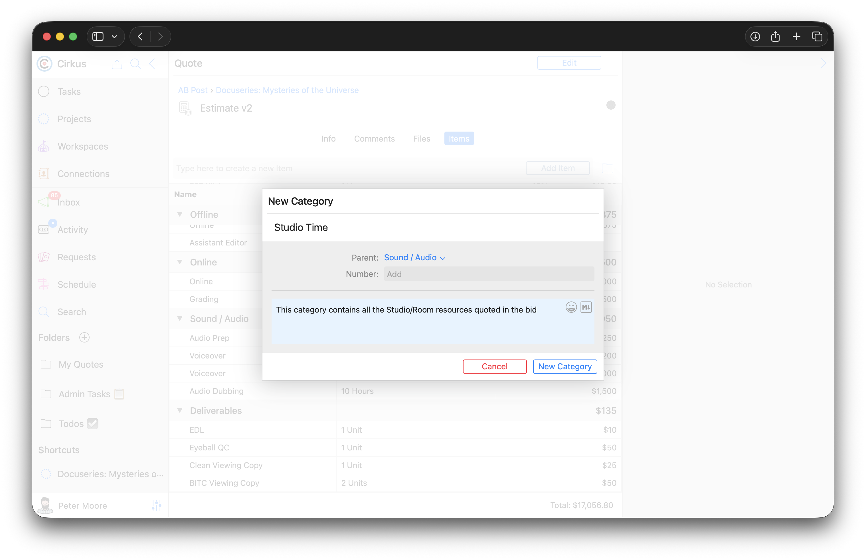Toggle the browser sidebar panel button

pyautogui.click(x=98, y=36)
